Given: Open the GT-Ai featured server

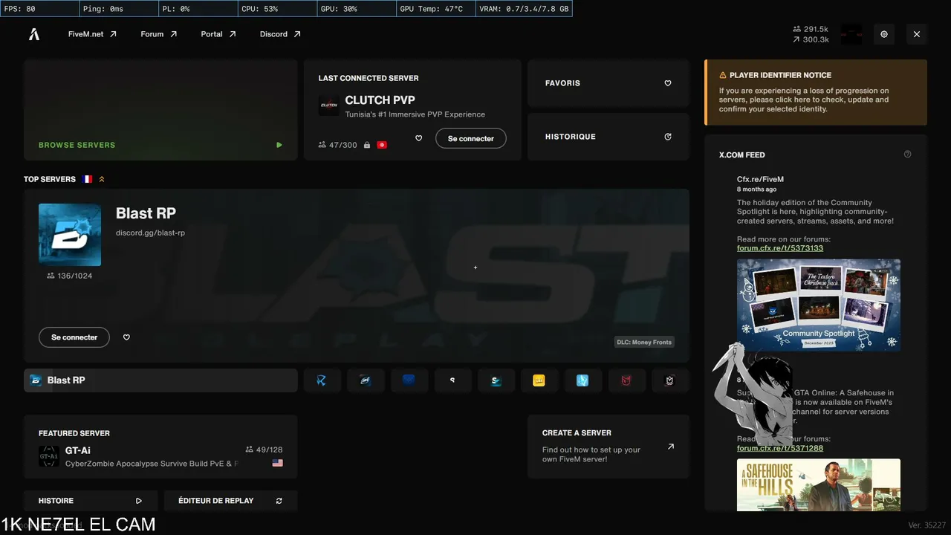Looking at the screenshot, I should click(160, 447).
